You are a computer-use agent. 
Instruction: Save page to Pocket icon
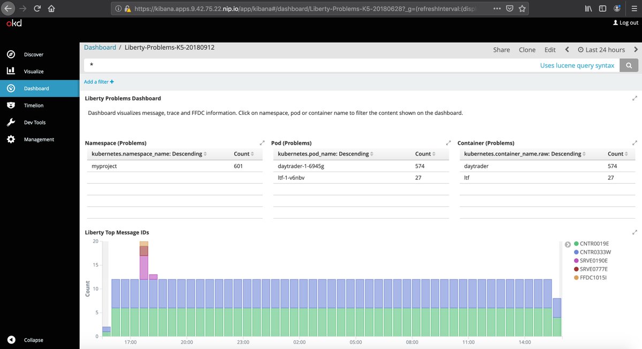pyautogui.click(x=510, y=9)
